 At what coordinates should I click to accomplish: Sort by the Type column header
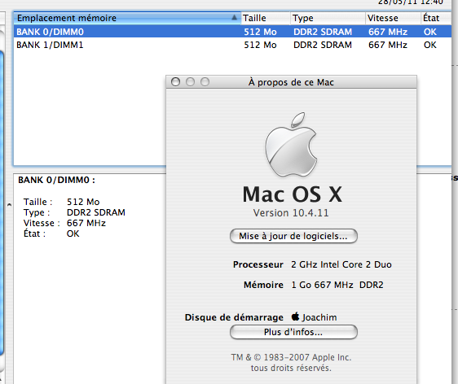pyautogui.click(x=328, y=18)
